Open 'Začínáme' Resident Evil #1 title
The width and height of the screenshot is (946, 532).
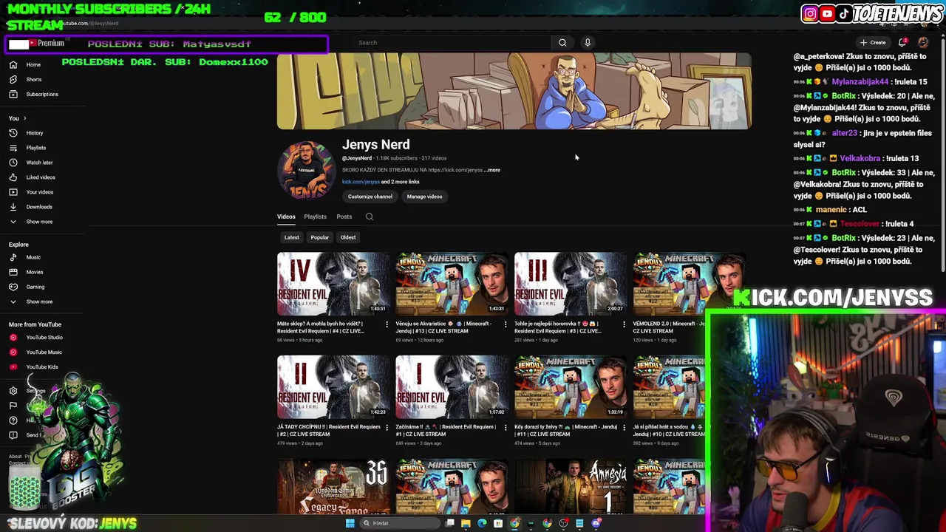446,430
